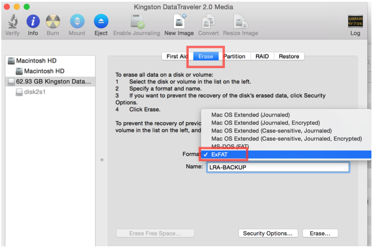Click the Convert toolbar icon
The image size is (374, 248).
209,22
